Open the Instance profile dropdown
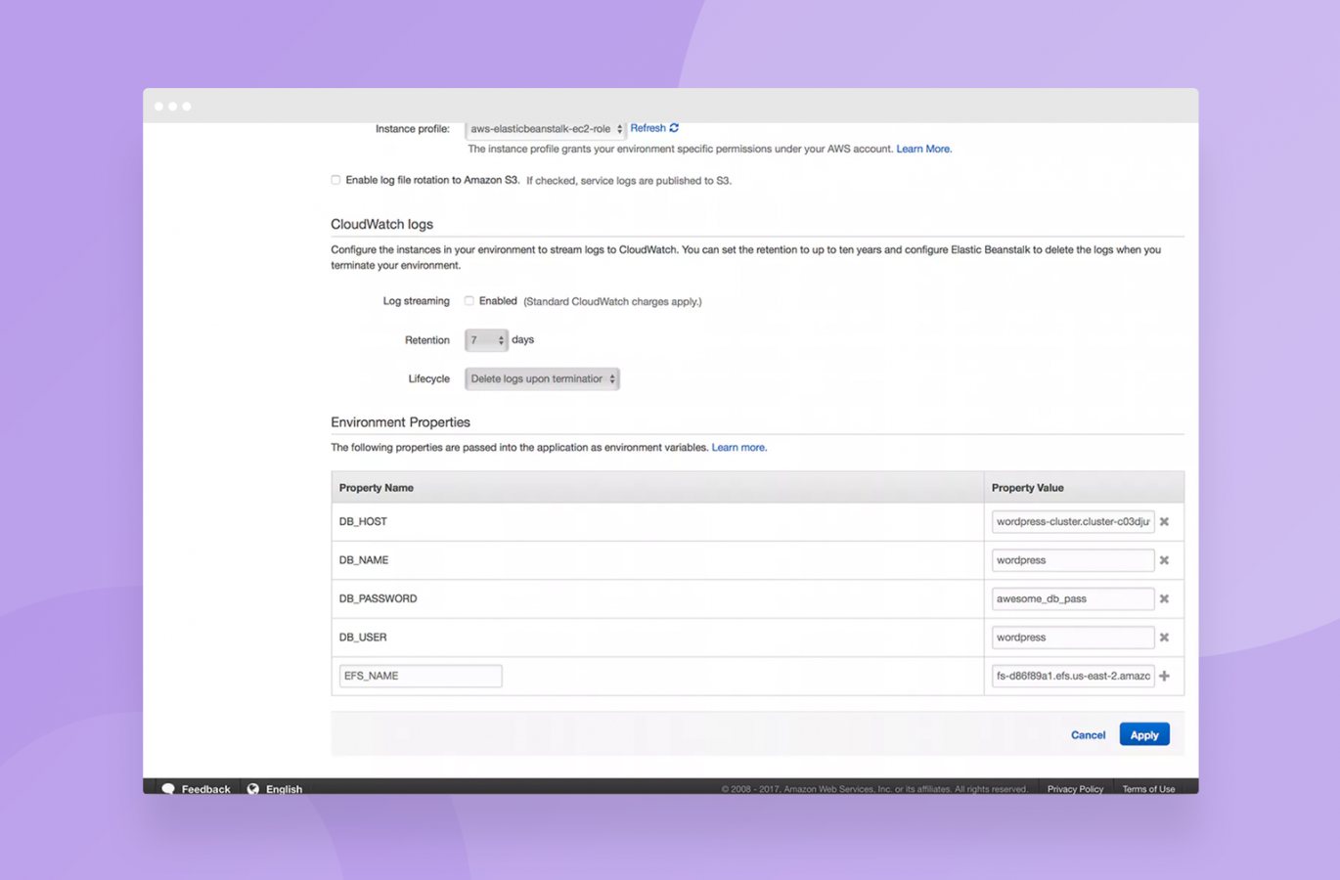The width and height of the screenshot is (1340, 880). coord(545,129)
